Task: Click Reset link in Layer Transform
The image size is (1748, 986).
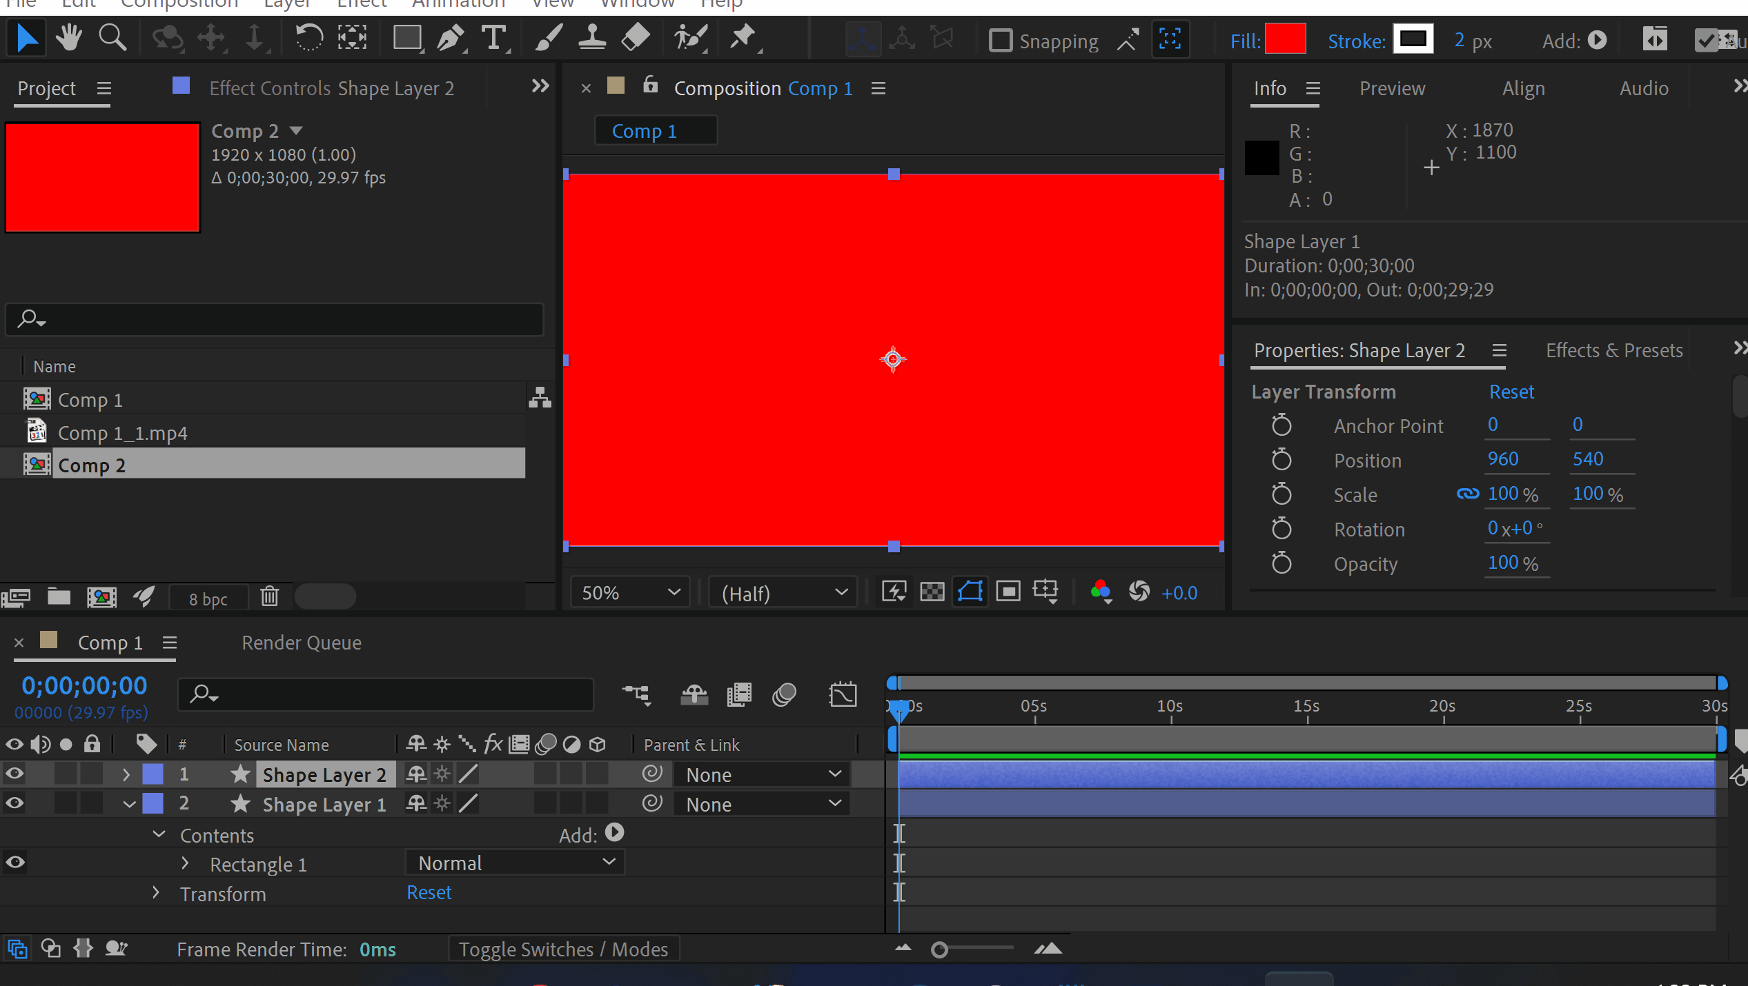Action: tap(1511, 392)
